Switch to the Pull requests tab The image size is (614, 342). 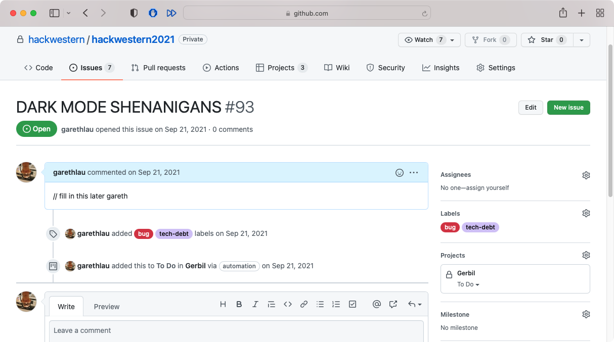pyautogui.click(x=158, y=68)
